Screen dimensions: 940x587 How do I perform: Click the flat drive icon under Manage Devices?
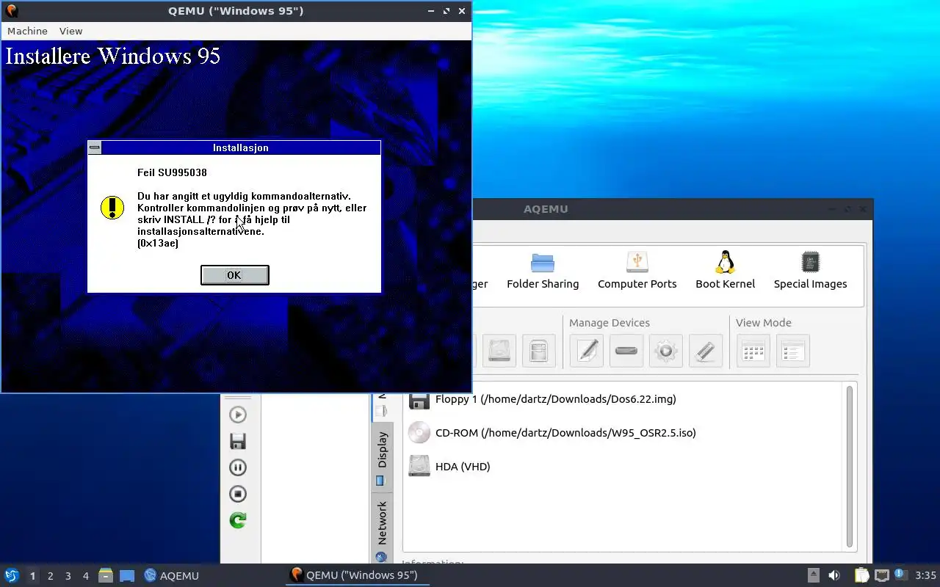click(626, 351)
